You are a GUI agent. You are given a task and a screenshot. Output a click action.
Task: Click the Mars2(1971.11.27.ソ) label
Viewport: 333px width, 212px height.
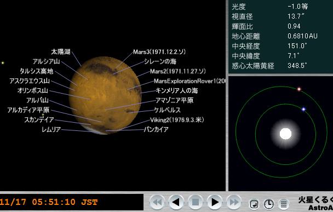(x=178, y=71)
